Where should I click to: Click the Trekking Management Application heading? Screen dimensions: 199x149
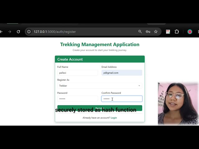pos(99,44)
